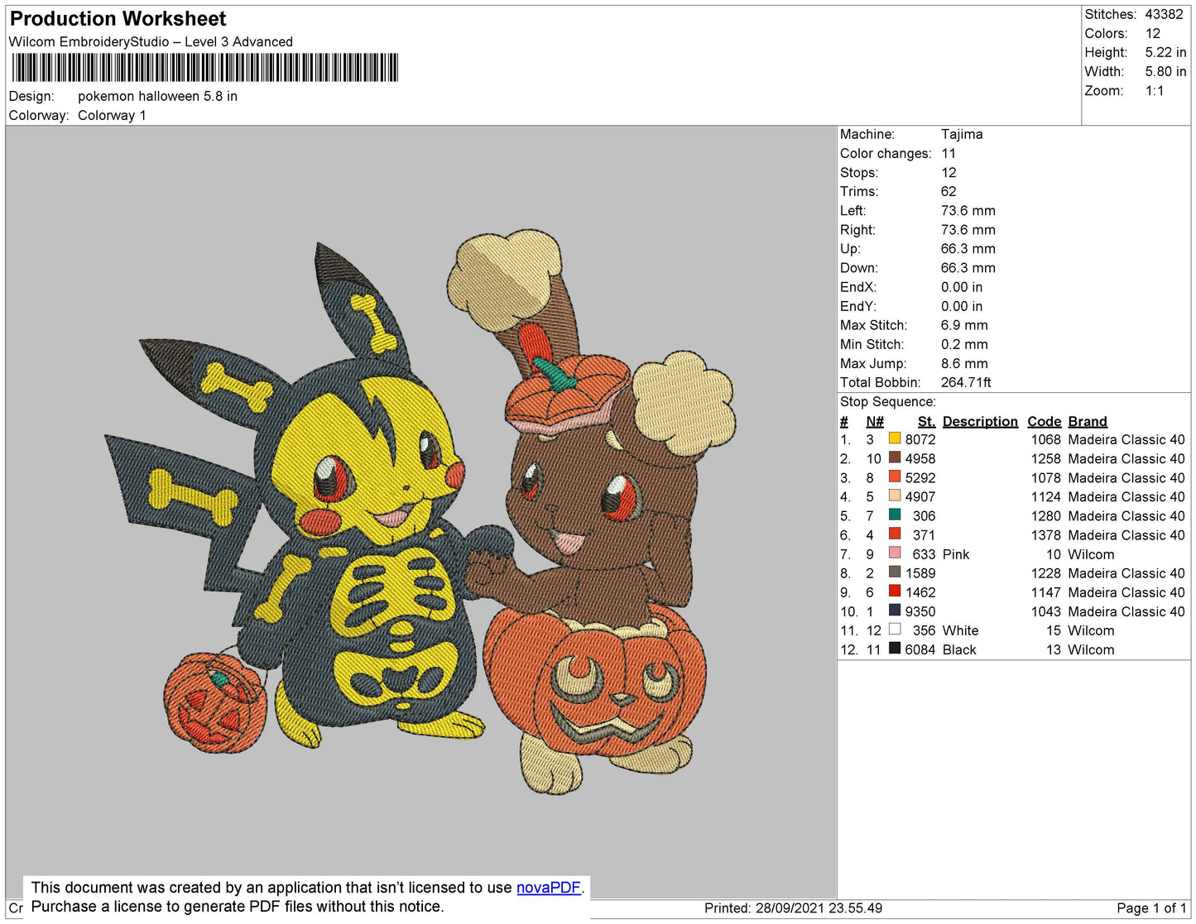
Task: Click design name 'pokemon halloween 5.8 in'
Action: (157, 96)
